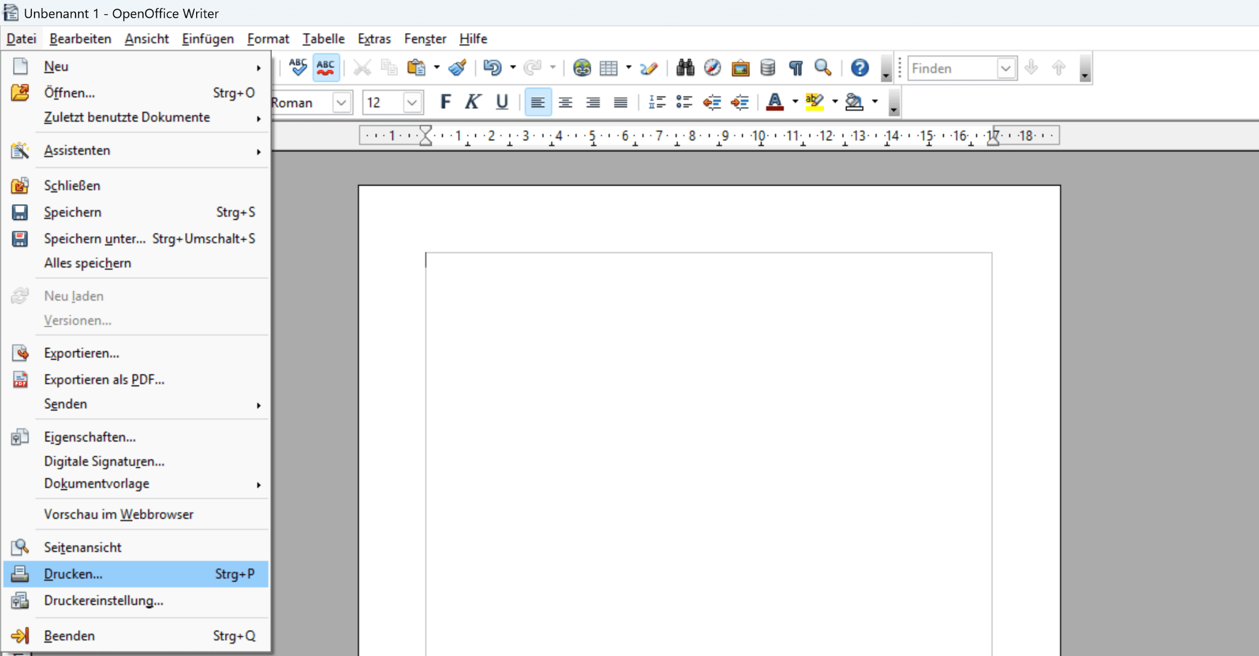Click the Undo arrow icon

[x=492, y=68]
